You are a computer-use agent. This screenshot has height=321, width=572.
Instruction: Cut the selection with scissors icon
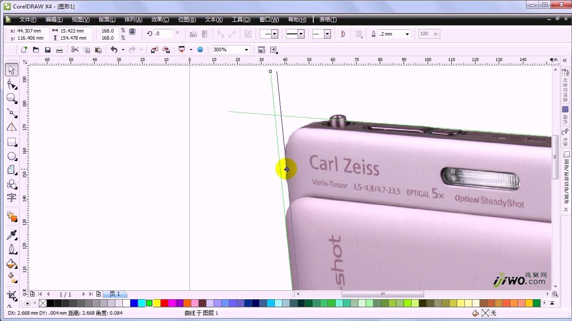[x=75, y=49]
